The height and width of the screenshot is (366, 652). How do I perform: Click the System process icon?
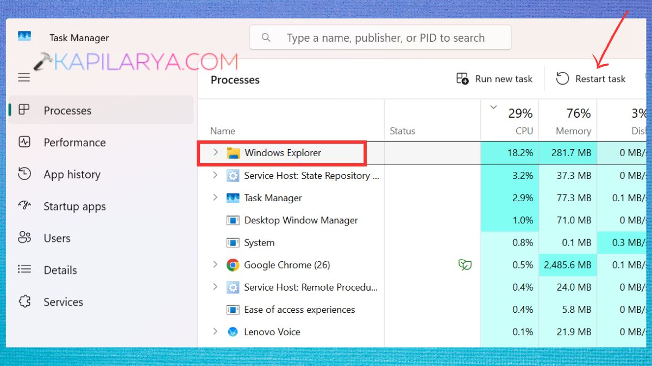[233, 242]
